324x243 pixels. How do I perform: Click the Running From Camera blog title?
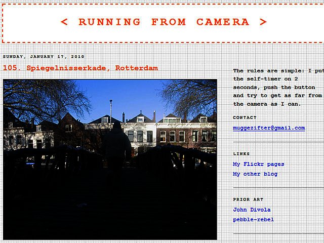[x=164, y=22]
